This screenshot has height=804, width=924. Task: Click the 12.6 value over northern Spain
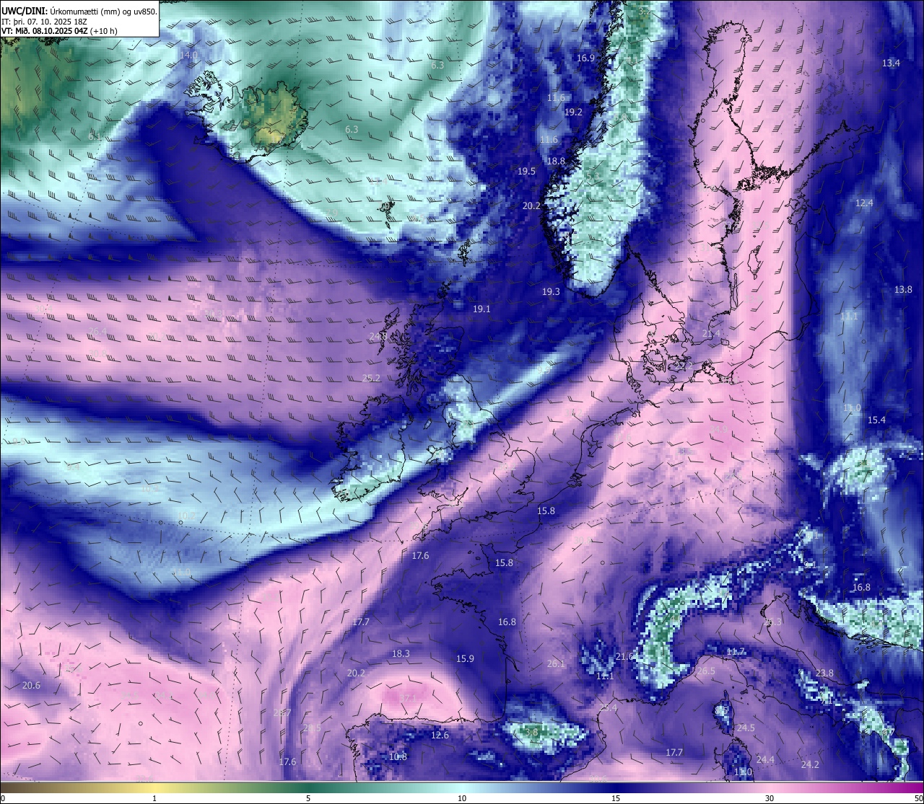click(x=440, y=735)
